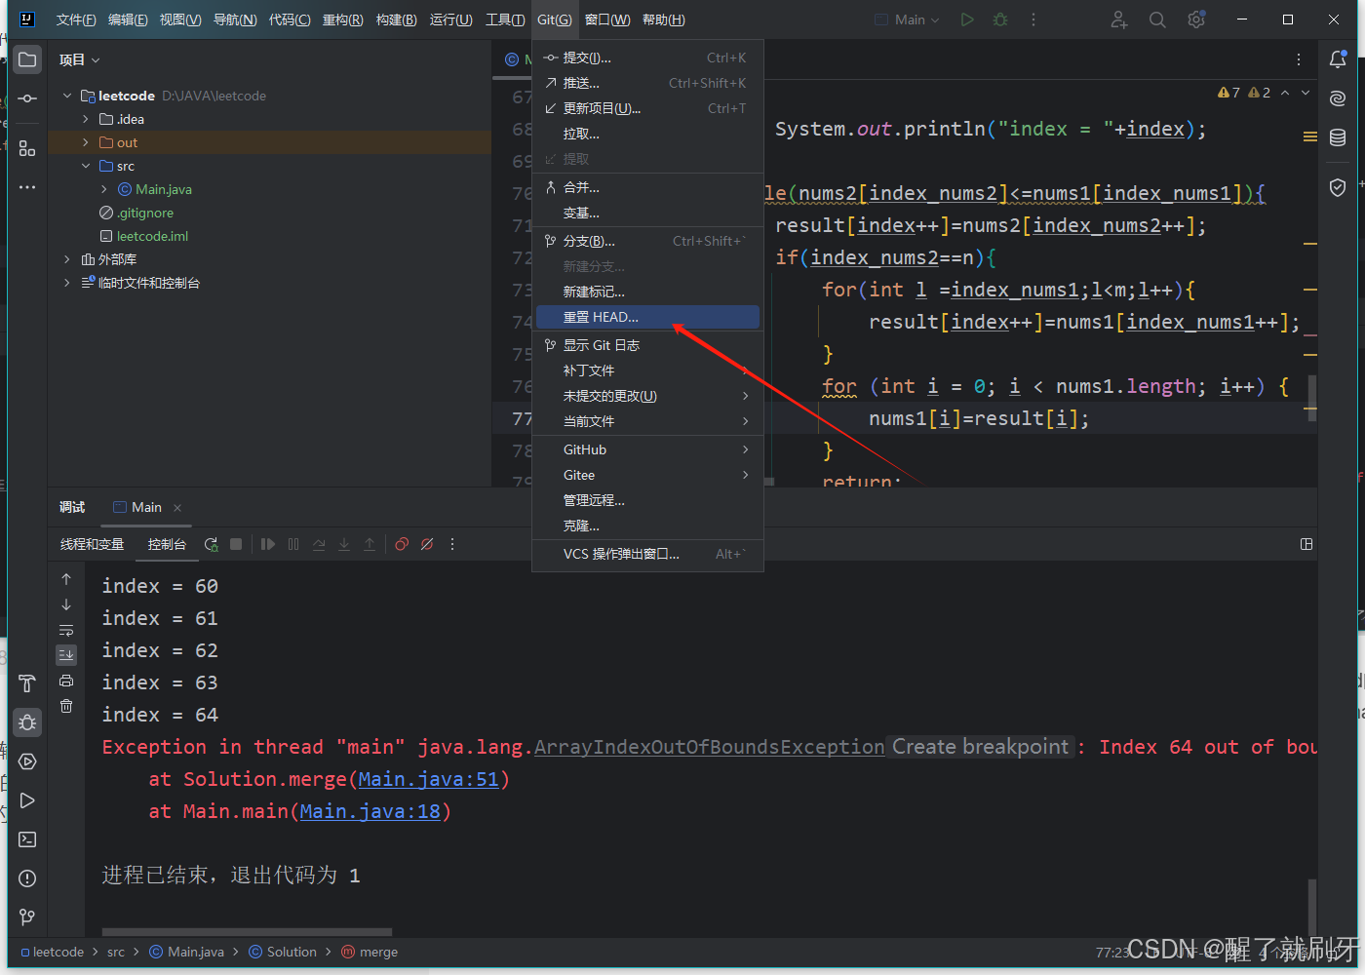Show more tool windows ellipsis

[27, 187]
